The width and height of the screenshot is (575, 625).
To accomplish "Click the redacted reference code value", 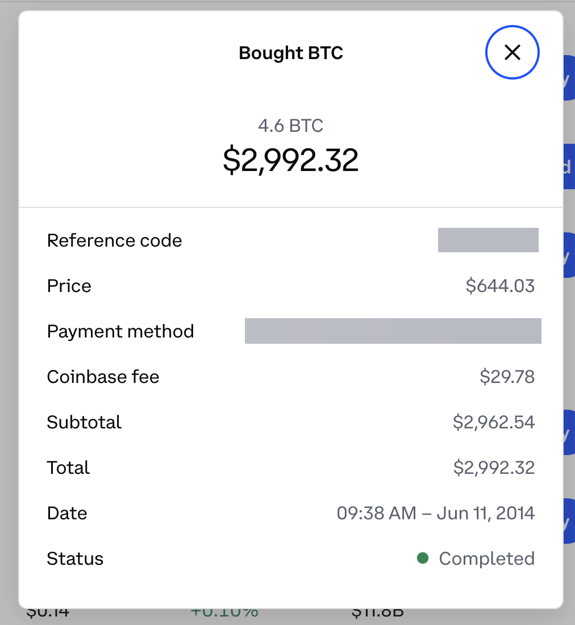I will tap(488, 240).
